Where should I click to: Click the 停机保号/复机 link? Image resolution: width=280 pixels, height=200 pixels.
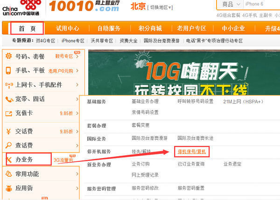pos(192,152)
